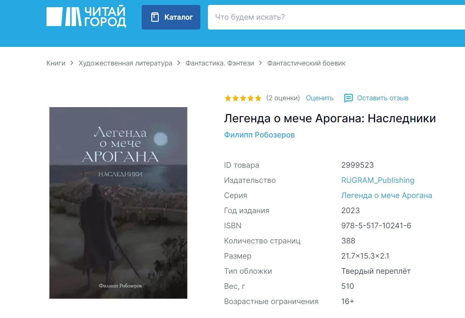Click Оставить отзыв link
Viewport: 465px width, 318px height.
383,98
